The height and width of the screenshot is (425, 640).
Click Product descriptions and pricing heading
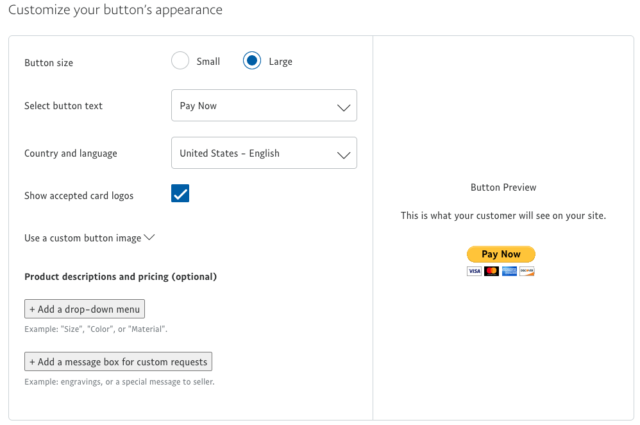[121, 277]
